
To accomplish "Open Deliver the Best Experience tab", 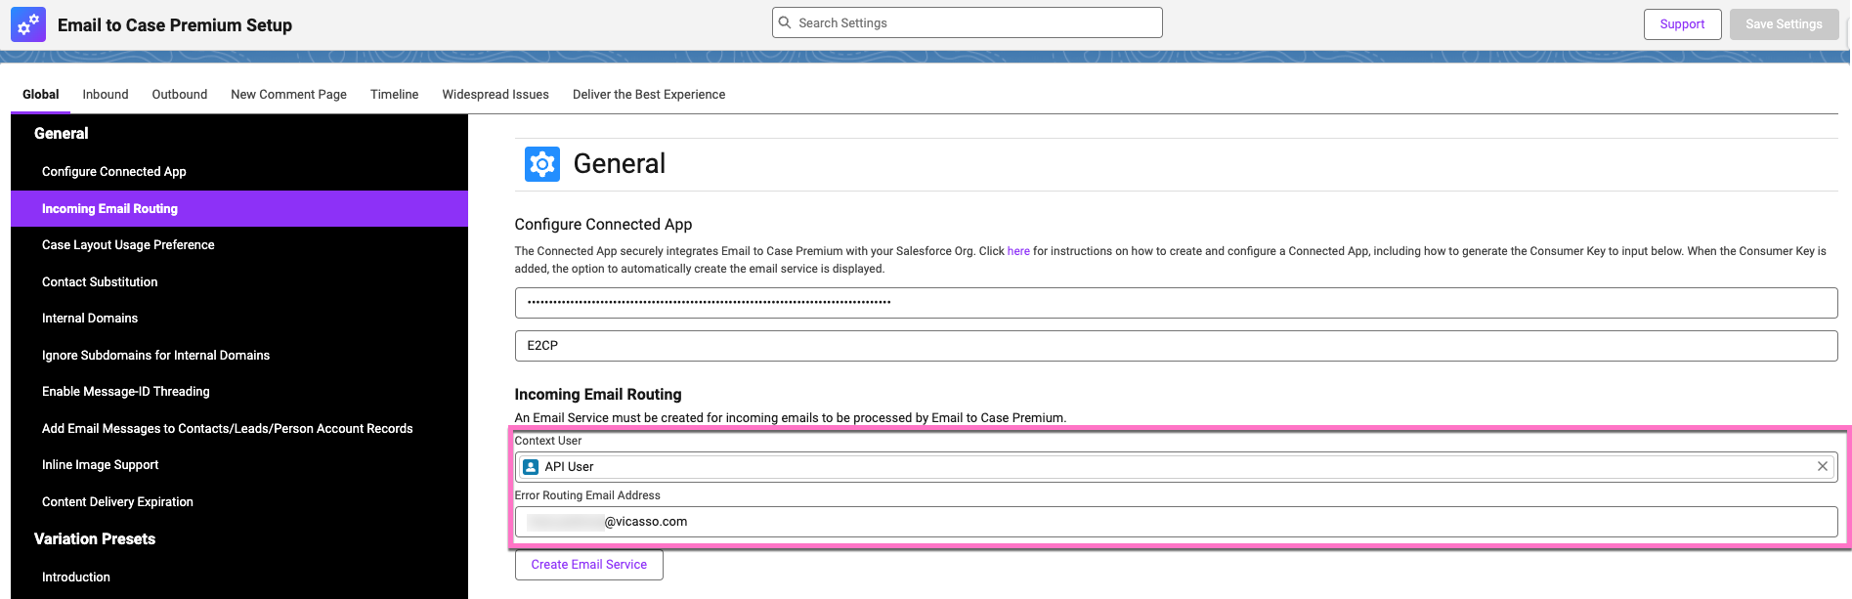I will [x=649, y=95].
